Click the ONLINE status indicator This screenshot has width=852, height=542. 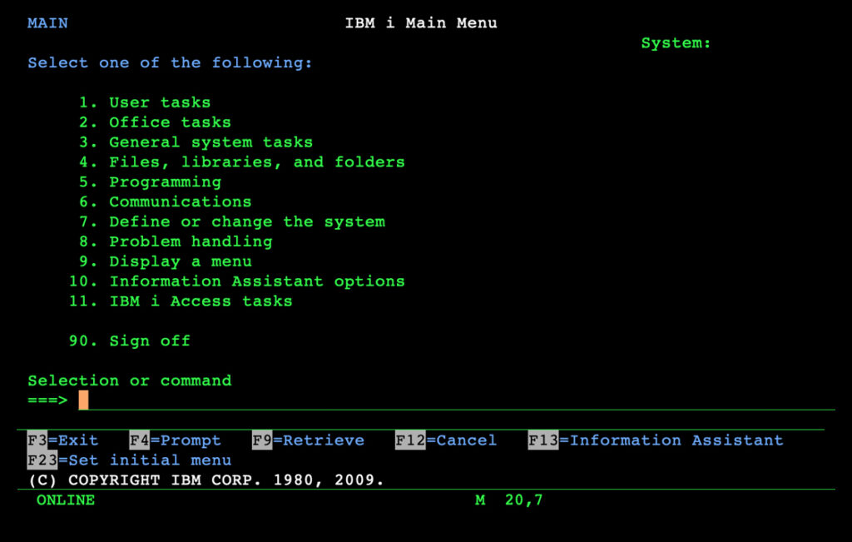(x=66, y=500)
